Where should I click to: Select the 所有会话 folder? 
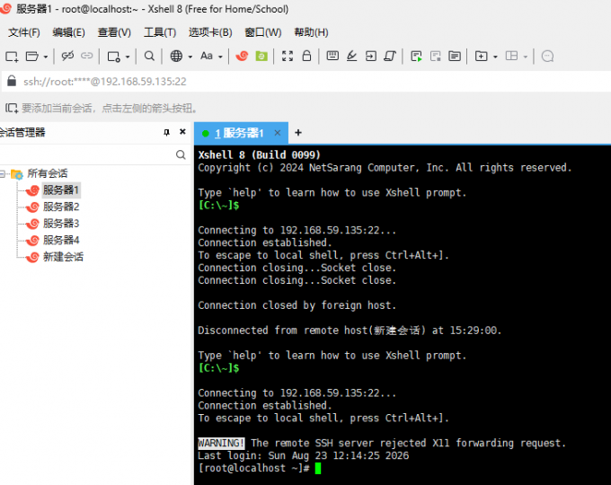pos(48,173)
